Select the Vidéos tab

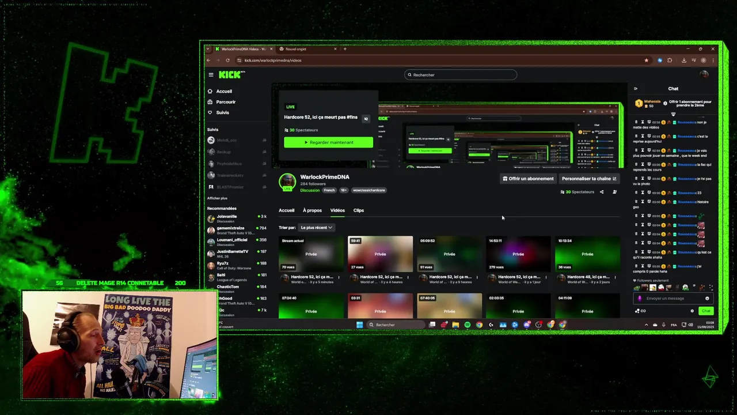click(x=337, y=210)
